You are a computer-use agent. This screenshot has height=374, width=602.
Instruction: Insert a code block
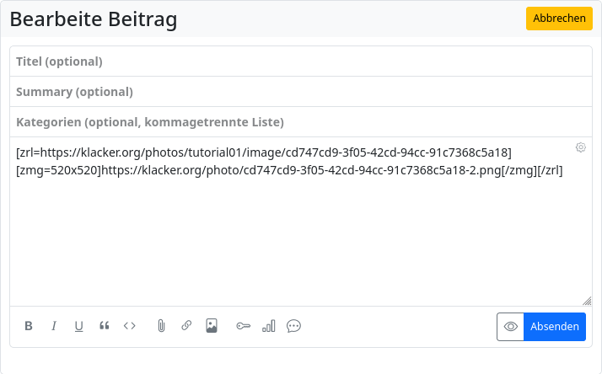tap(130, 326)
